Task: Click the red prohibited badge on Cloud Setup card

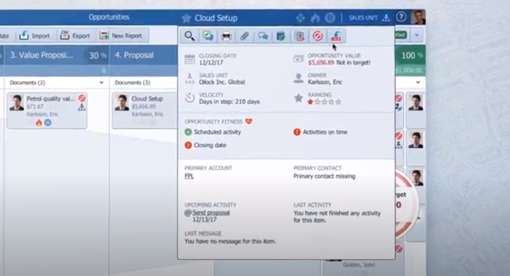Action: [176, 99]
